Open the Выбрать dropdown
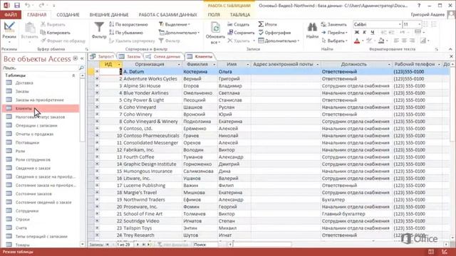The image size is (456, 256). [x=334, y=41]
